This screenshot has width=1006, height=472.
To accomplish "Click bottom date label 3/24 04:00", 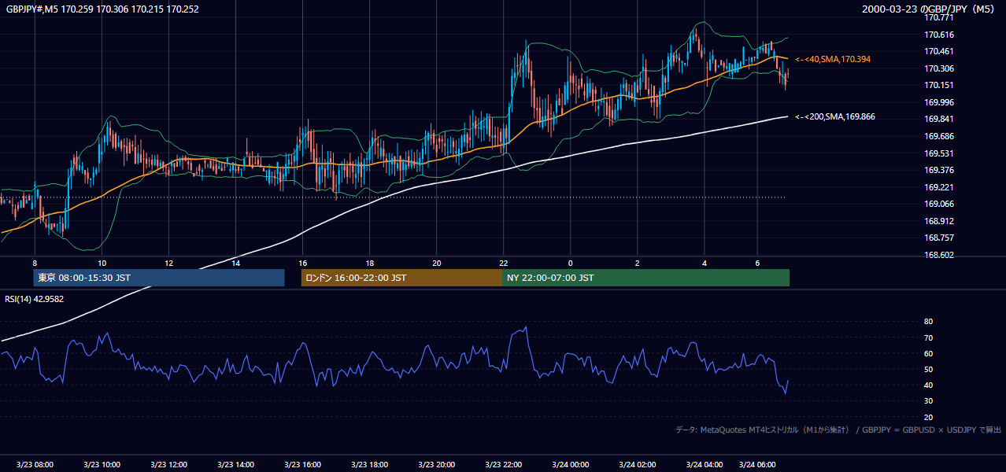I will coord(705,465).
